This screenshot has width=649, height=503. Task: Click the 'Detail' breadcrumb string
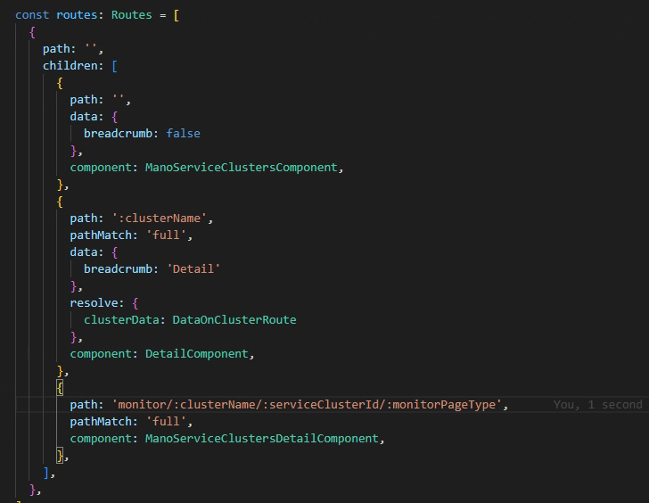coord(193,269)
